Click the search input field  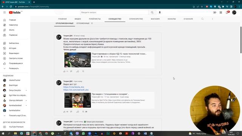[x=114, y=12]
